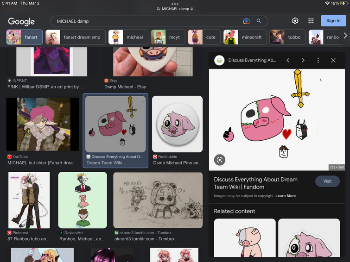The width and height of the screenshot is (350, 262).
Task: Select the fanart dream smp chip
Action: pos(76,37)
